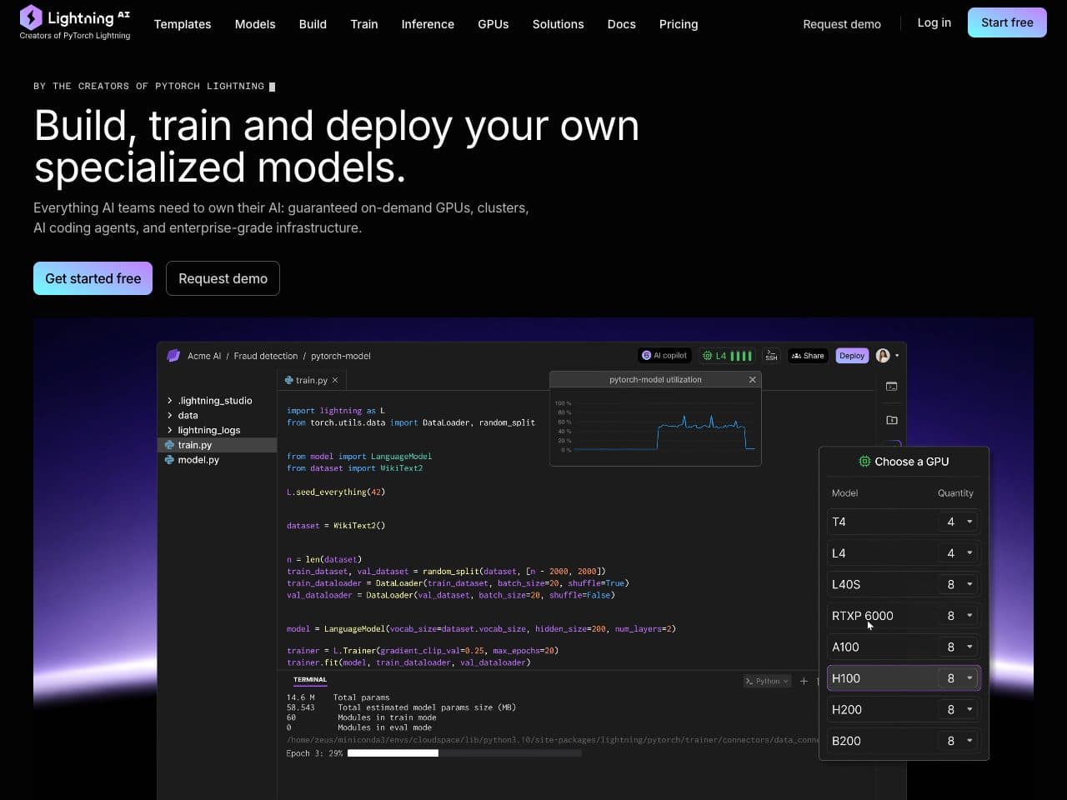Click the Get started free button

pyautogui.click(x=93, y=278)
